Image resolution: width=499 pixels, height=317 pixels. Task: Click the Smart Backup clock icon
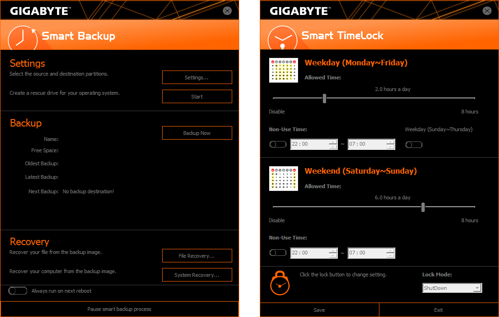coord(22,38)
